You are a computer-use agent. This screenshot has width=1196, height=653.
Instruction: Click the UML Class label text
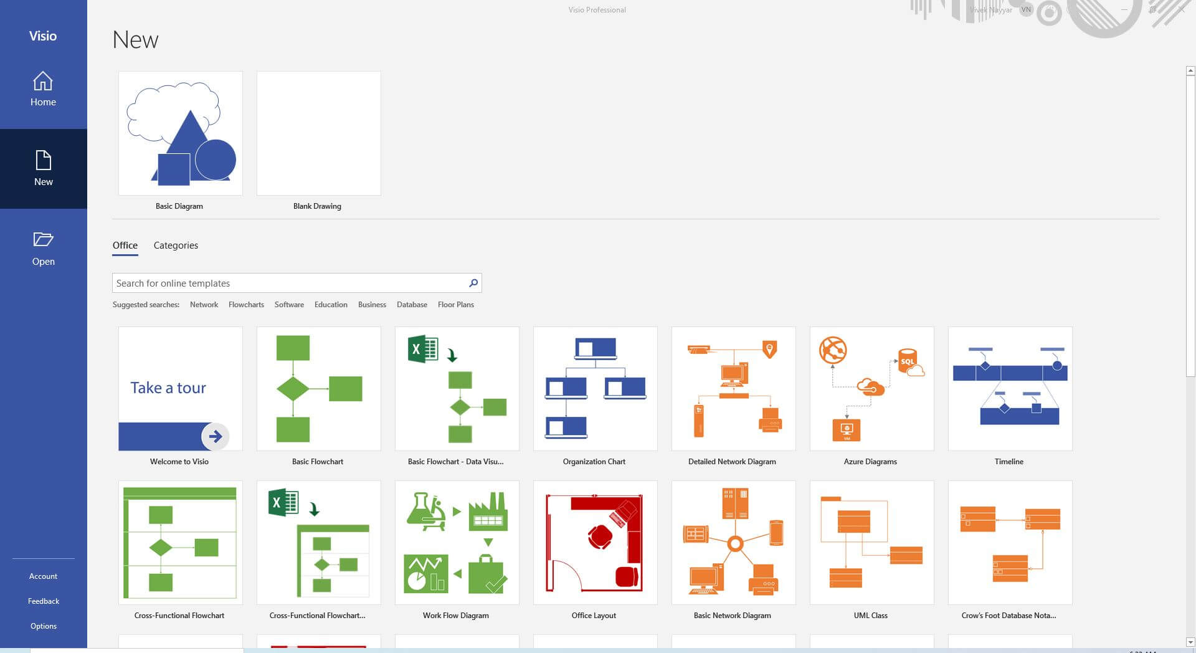871,616
